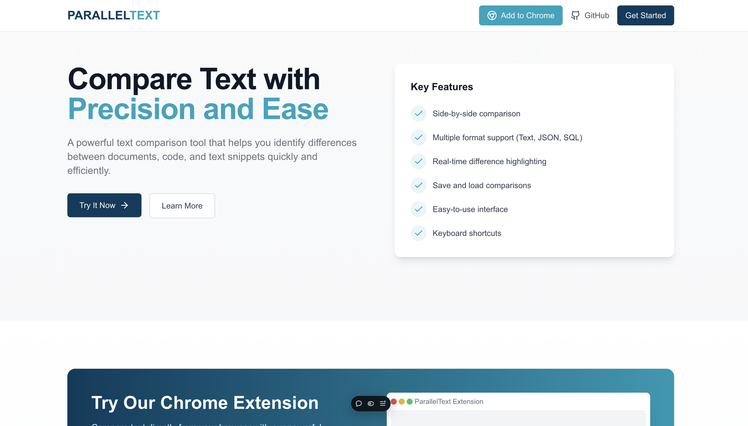748x426 pixels.
Task: Click the yellow dot in ParallelText Extension window
Action: (402, 402)
